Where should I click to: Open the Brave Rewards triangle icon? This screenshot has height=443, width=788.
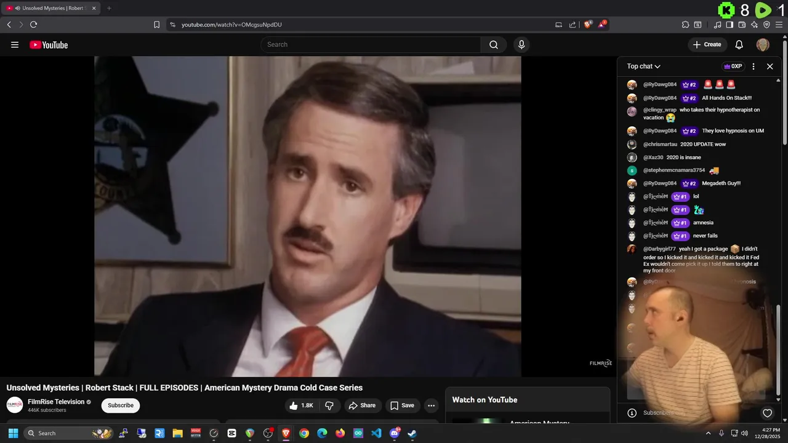[x=602, y=25]
